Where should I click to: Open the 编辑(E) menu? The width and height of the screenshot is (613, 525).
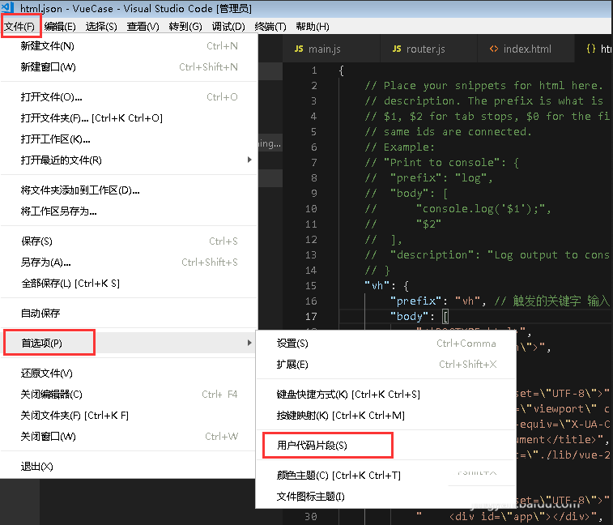click(x=60, y=27)
